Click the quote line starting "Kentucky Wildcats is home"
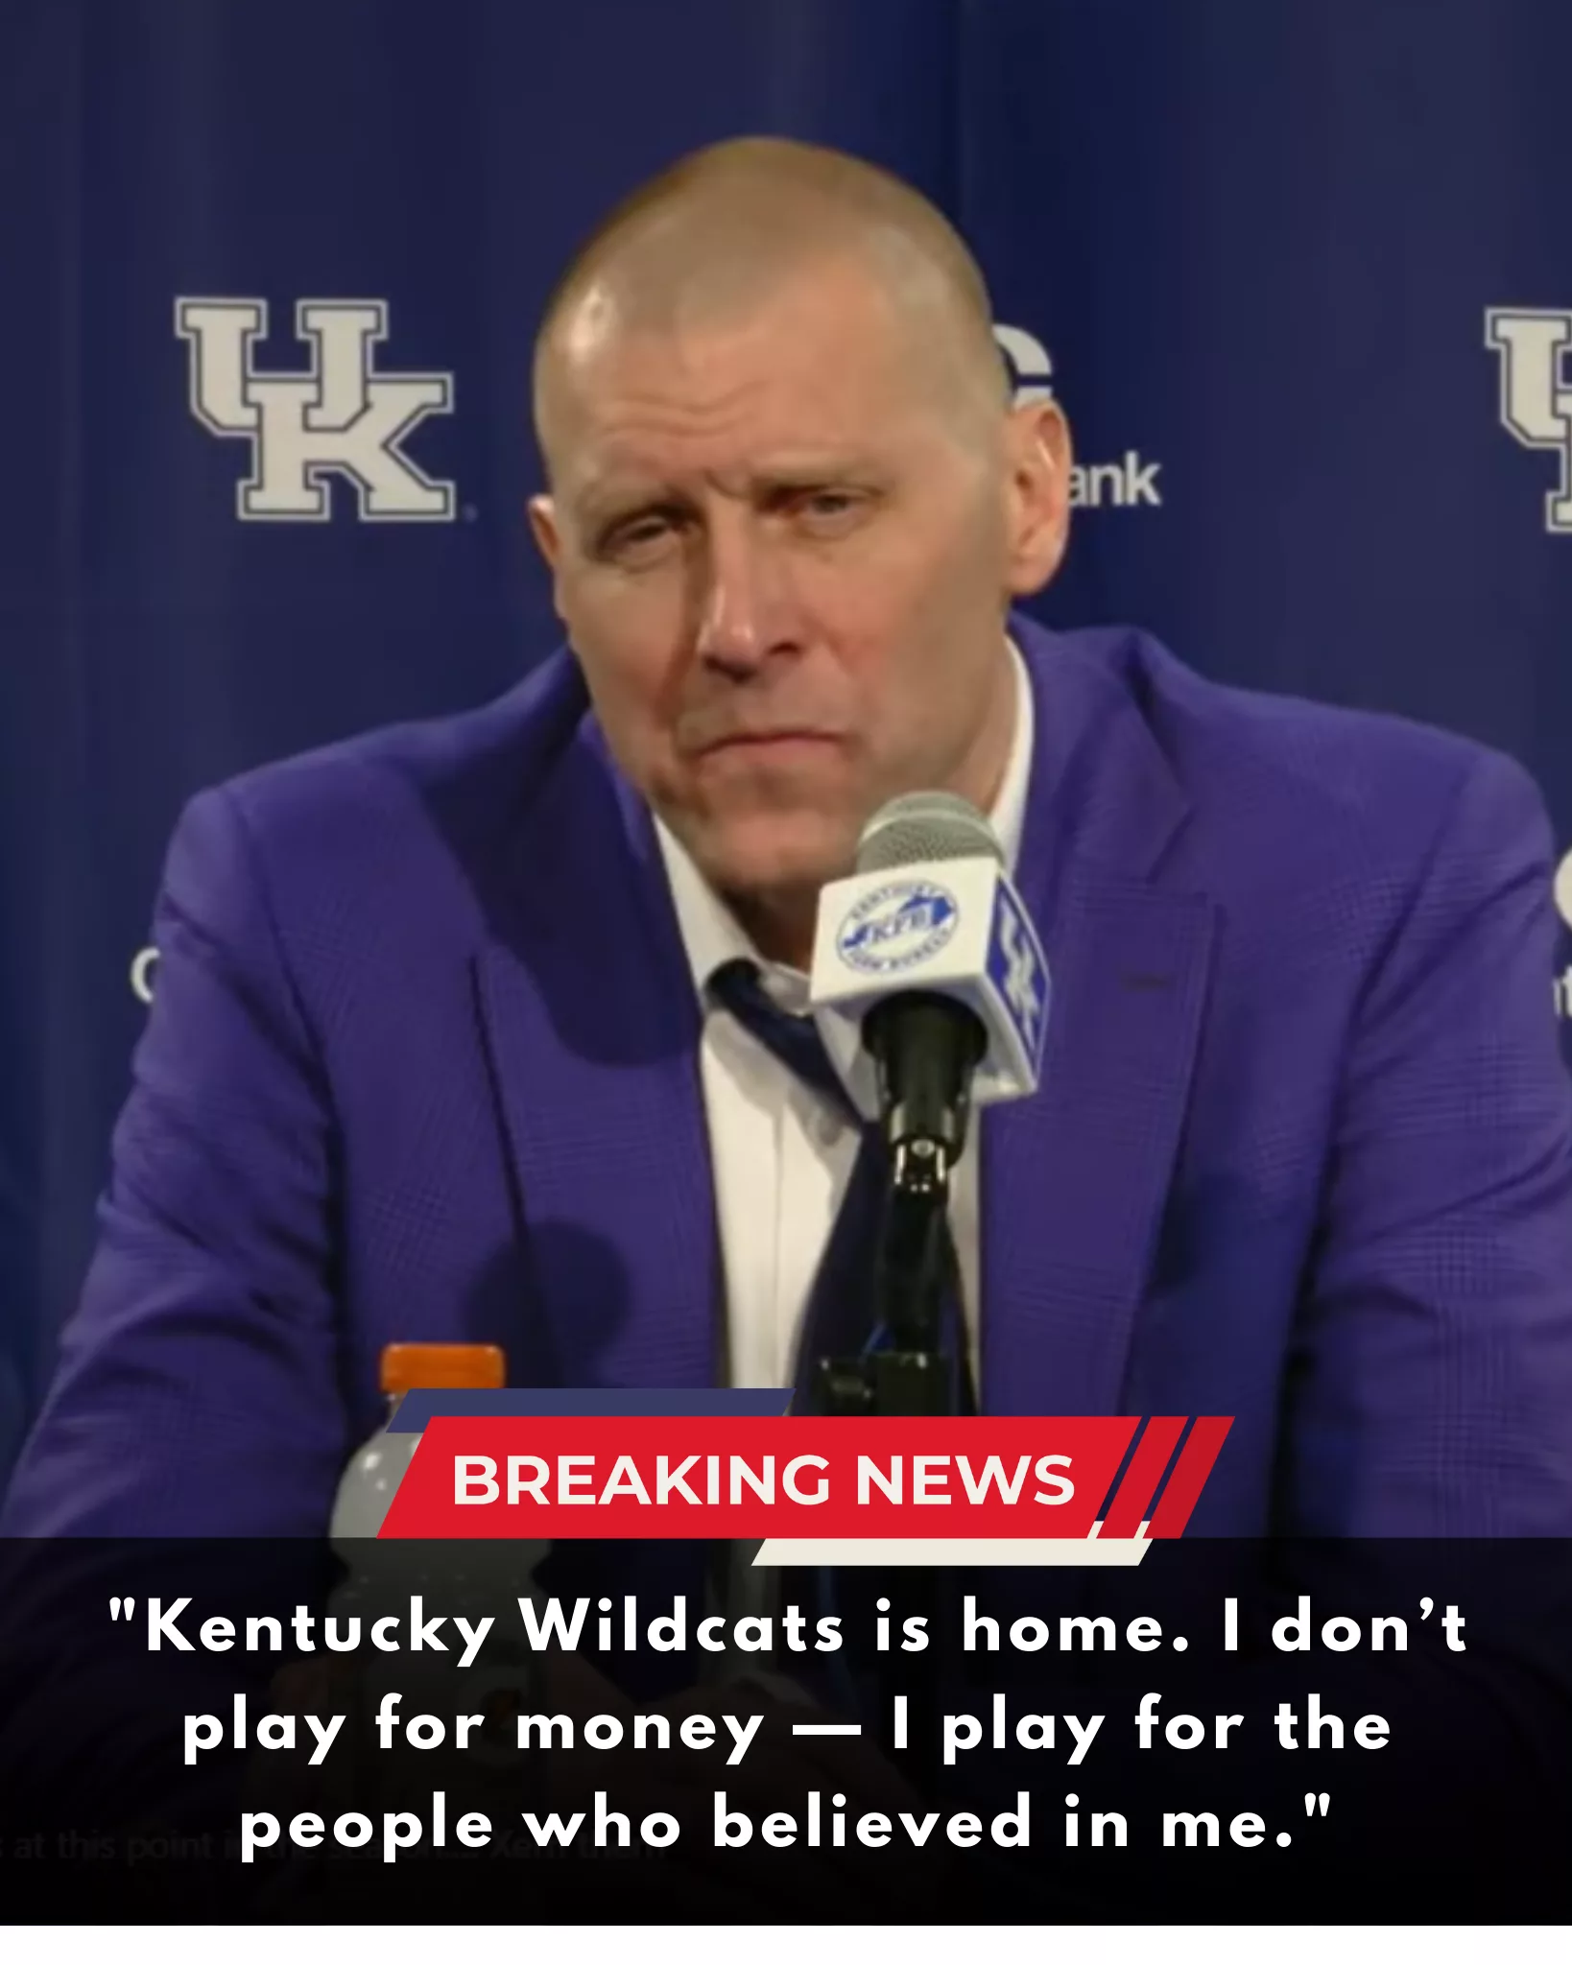Screen dimensions: 1572x1965 click(787, 1627)
